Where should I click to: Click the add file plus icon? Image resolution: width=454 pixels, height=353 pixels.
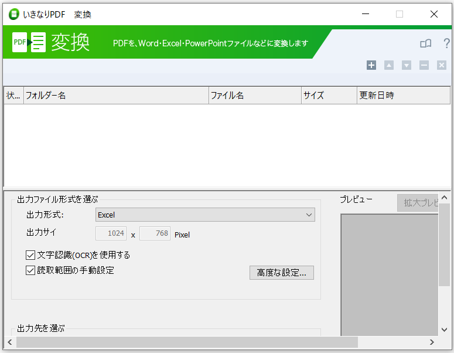click(x=371, y=65)
